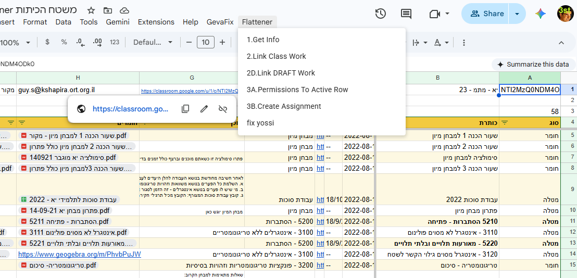
Task: Choose 2.Link Class Work
Action: tap(322, 56)
